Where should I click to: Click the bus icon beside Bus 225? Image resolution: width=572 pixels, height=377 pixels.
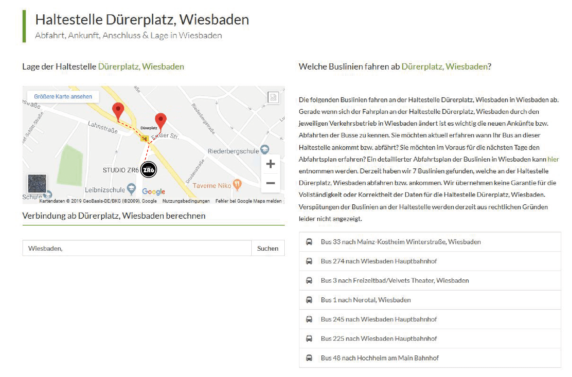[x=309, y=338]
